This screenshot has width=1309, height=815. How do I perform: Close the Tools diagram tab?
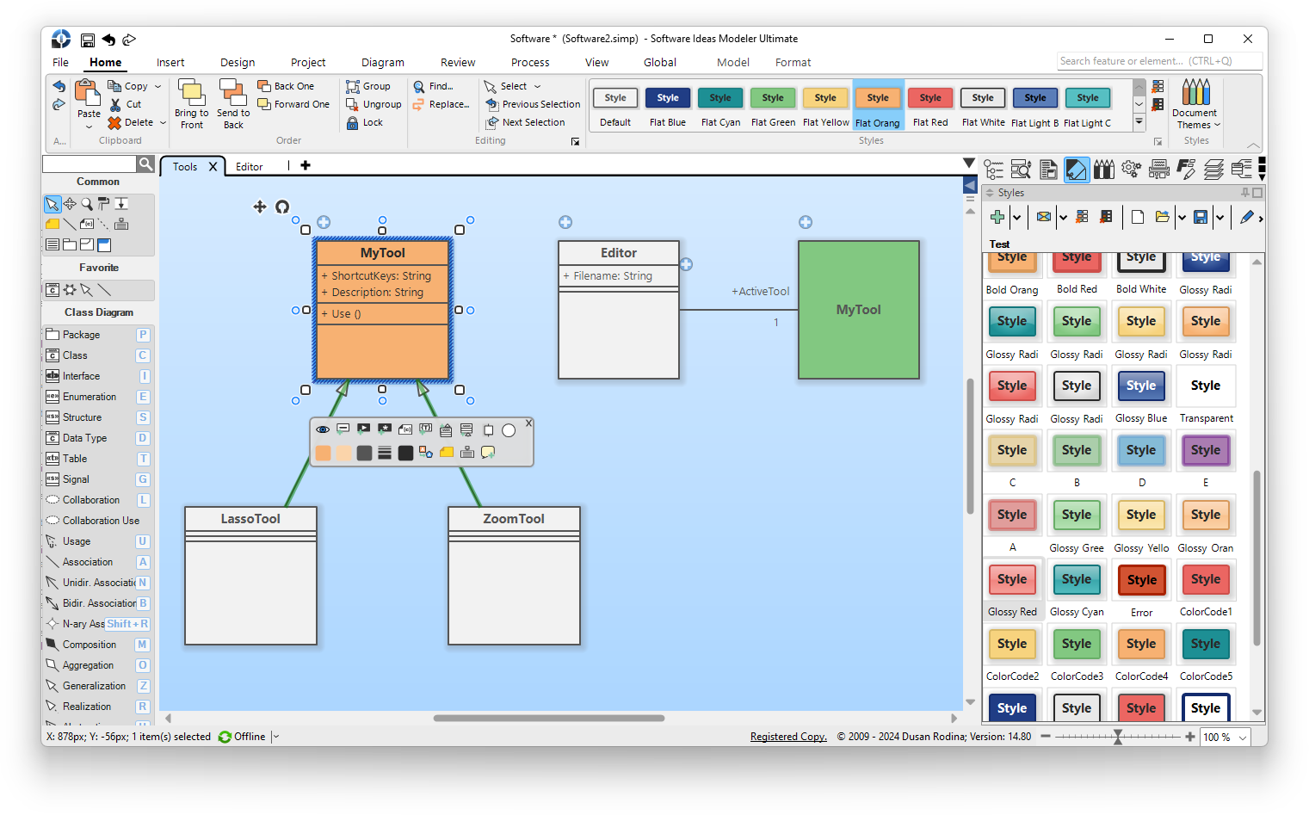click(x=213, y=167)
